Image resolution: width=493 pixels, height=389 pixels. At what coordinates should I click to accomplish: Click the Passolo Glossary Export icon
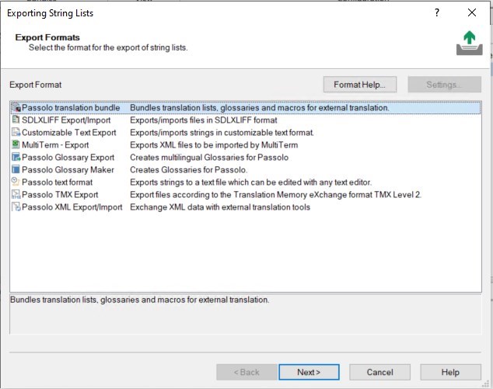point(16,158)
